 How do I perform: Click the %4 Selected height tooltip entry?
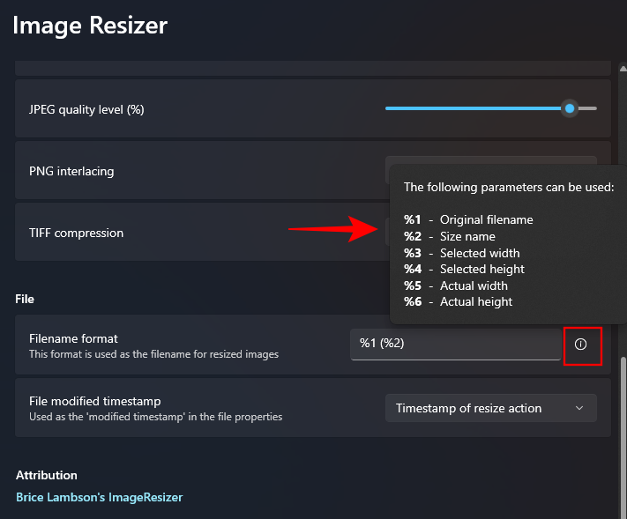[x=464, y=269]
